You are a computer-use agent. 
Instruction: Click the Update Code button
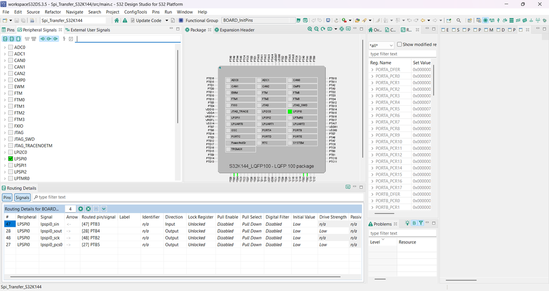pyautogui.click(x=146, y=20)
